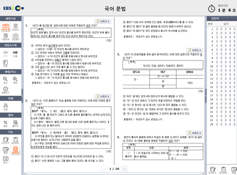
Task: Click the arrow beside 답안지 header
Action: [209, 19]
